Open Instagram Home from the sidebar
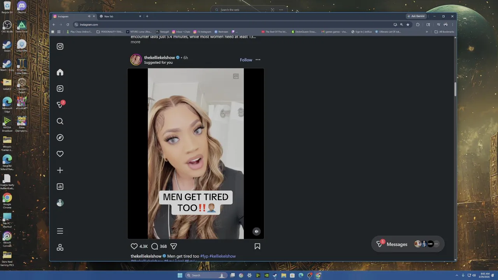The width and height of the screenshot is (498, 280). click(x=60, y=72)
